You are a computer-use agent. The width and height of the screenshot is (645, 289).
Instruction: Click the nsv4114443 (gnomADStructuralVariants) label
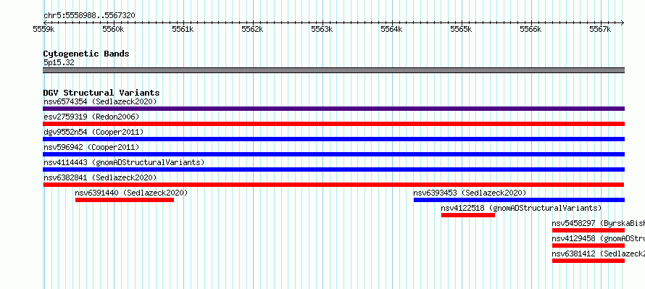pyautogui.click(x=124, y=162)
